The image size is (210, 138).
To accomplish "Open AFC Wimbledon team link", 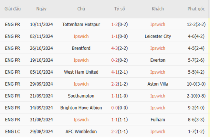I will click(81, 132).
